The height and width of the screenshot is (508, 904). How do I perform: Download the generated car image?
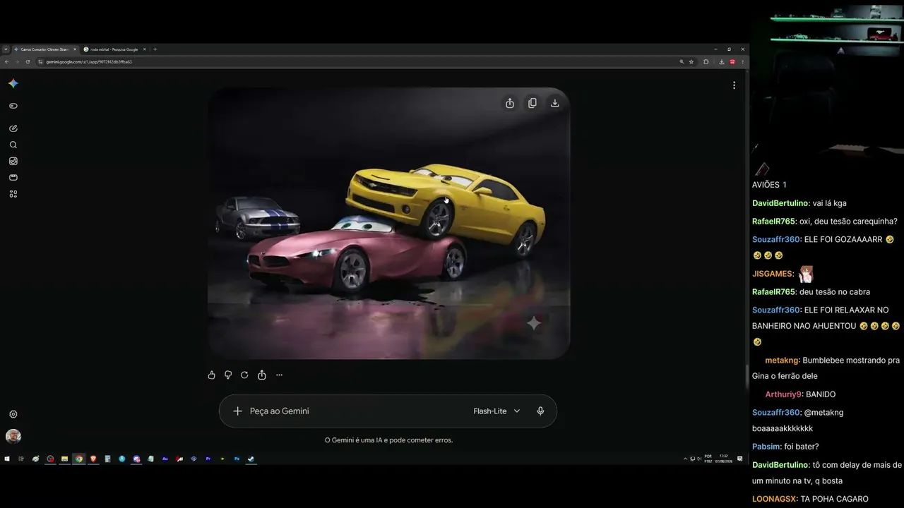[555, 103]
